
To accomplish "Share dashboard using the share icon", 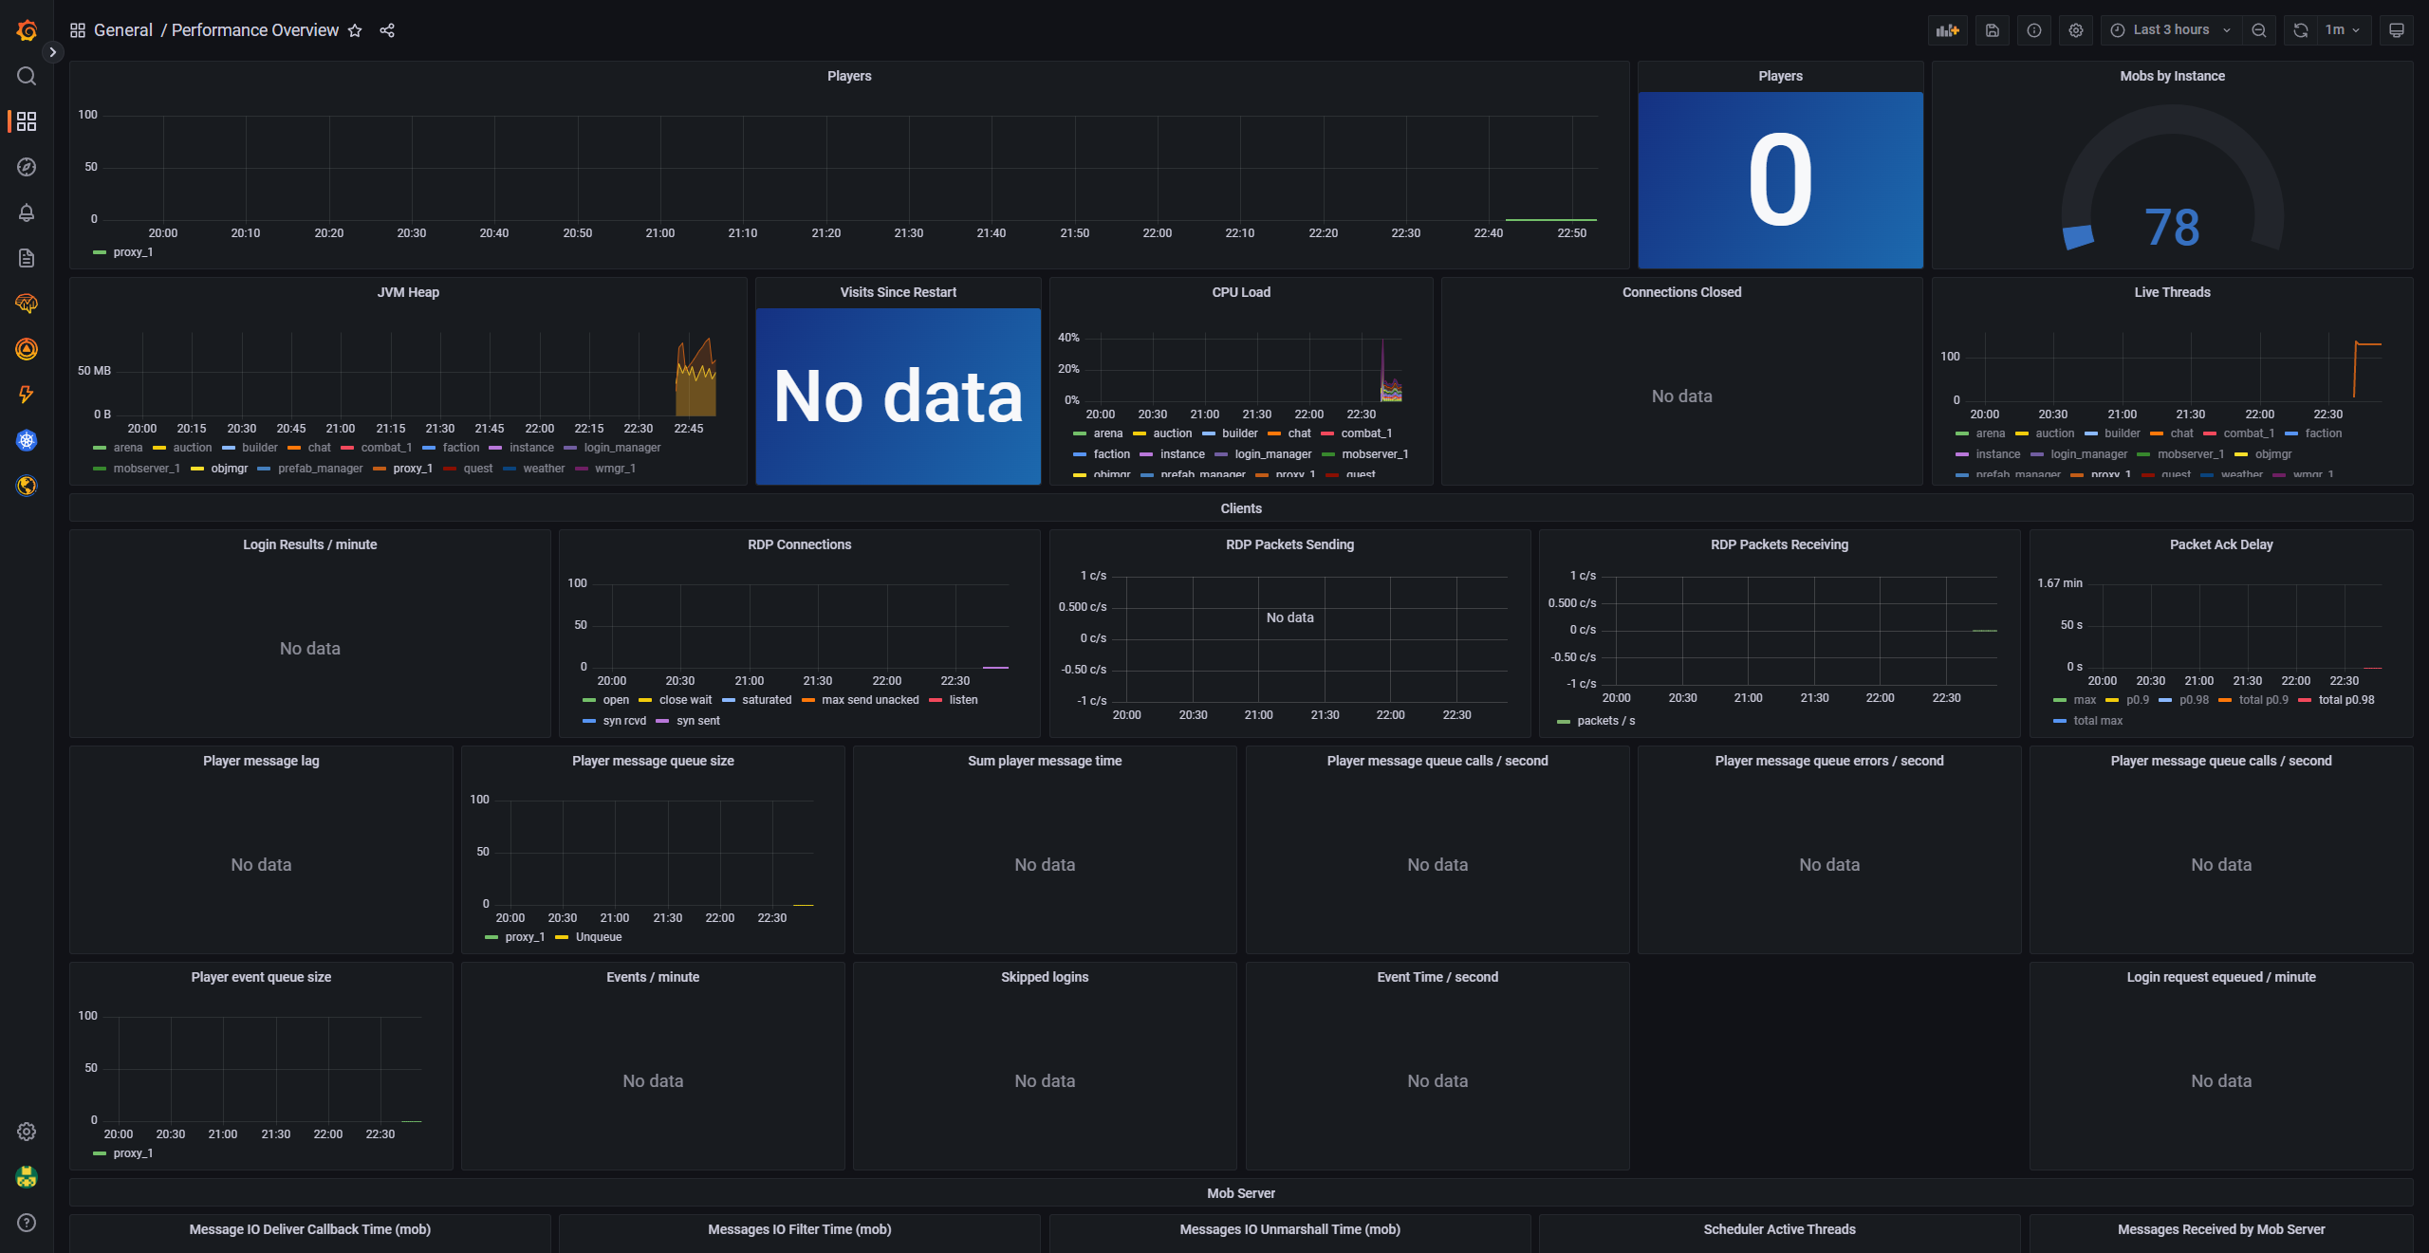I will tap(387, 30).
